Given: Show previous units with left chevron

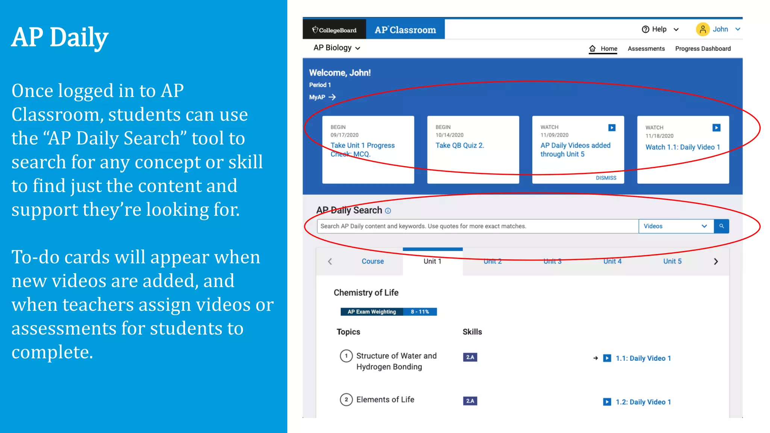Looking at the screenshot, I should (330, 261).
